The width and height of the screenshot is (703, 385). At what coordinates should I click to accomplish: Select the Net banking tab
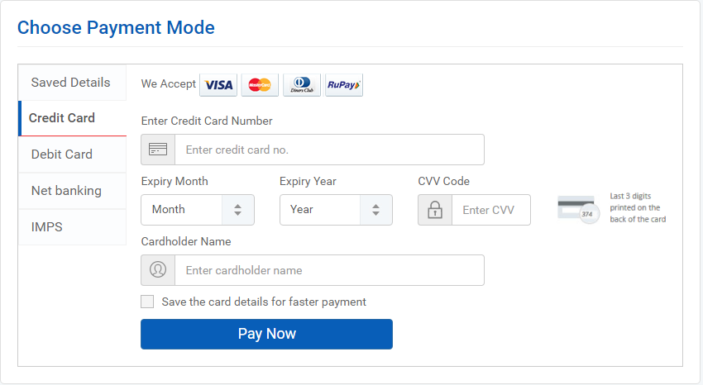tap(72, 191)
